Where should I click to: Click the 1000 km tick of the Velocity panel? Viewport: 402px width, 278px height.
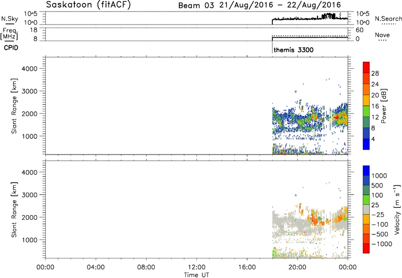coord(30,240)
